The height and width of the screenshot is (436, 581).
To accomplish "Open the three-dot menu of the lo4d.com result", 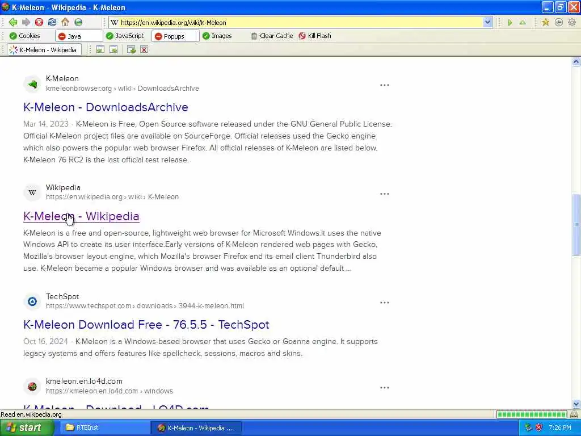I will click(x=385, y=388).
